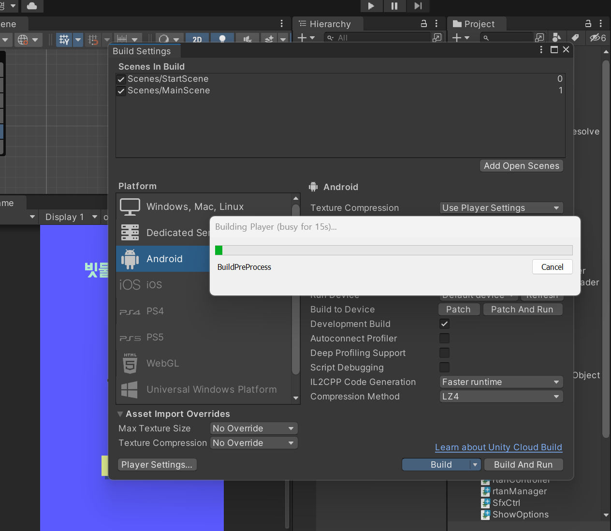The image size is (611, 531).
Task: Select the PS4 platform
Action: (204, 311)
